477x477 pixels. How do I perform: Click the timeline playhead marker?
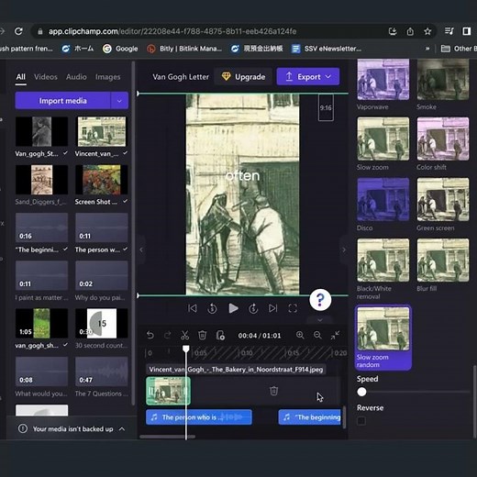tap(186, 349)
